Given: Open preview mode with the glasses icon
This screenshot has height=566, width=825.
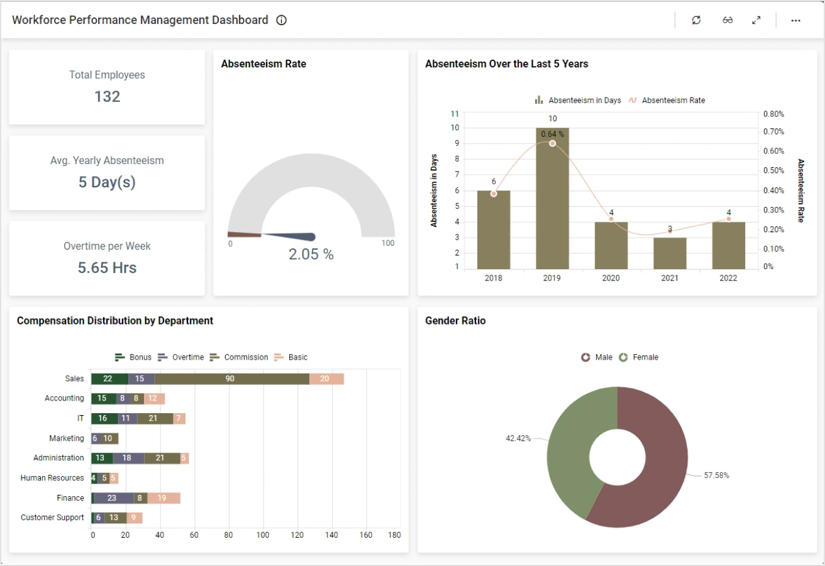Looking at the screenshot, I should (x=727, y=20).
